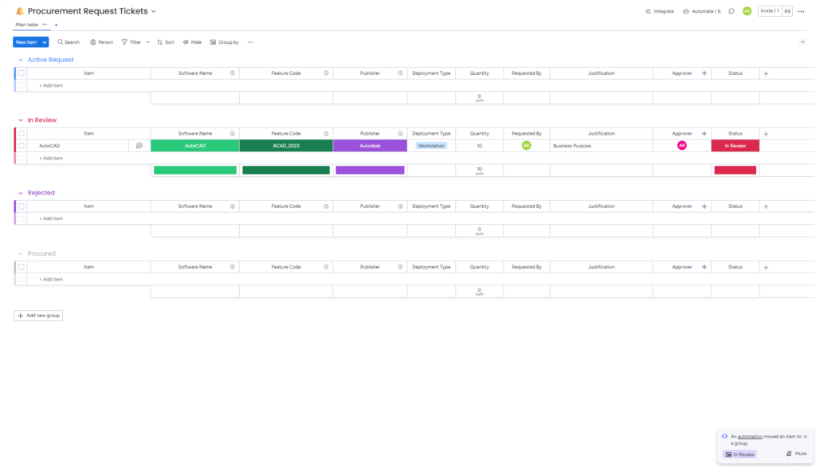This screenshot has height=467, width=816.
Task: Open the New item dropdown arrow
Action: click(x=45, y=42)
